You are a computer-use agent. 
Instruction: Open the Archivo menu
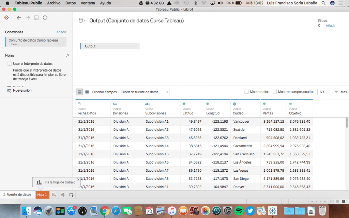pos(54,3)
